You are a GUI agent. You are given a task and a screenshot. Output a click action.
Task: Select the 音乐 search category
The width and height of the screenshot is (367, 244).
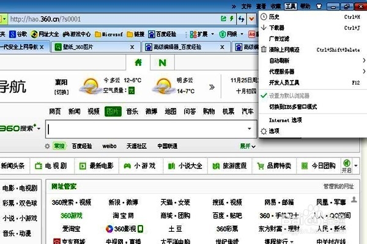[132, 112]
